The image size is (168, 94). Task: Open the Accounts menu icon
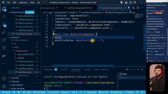coord(4,79)
